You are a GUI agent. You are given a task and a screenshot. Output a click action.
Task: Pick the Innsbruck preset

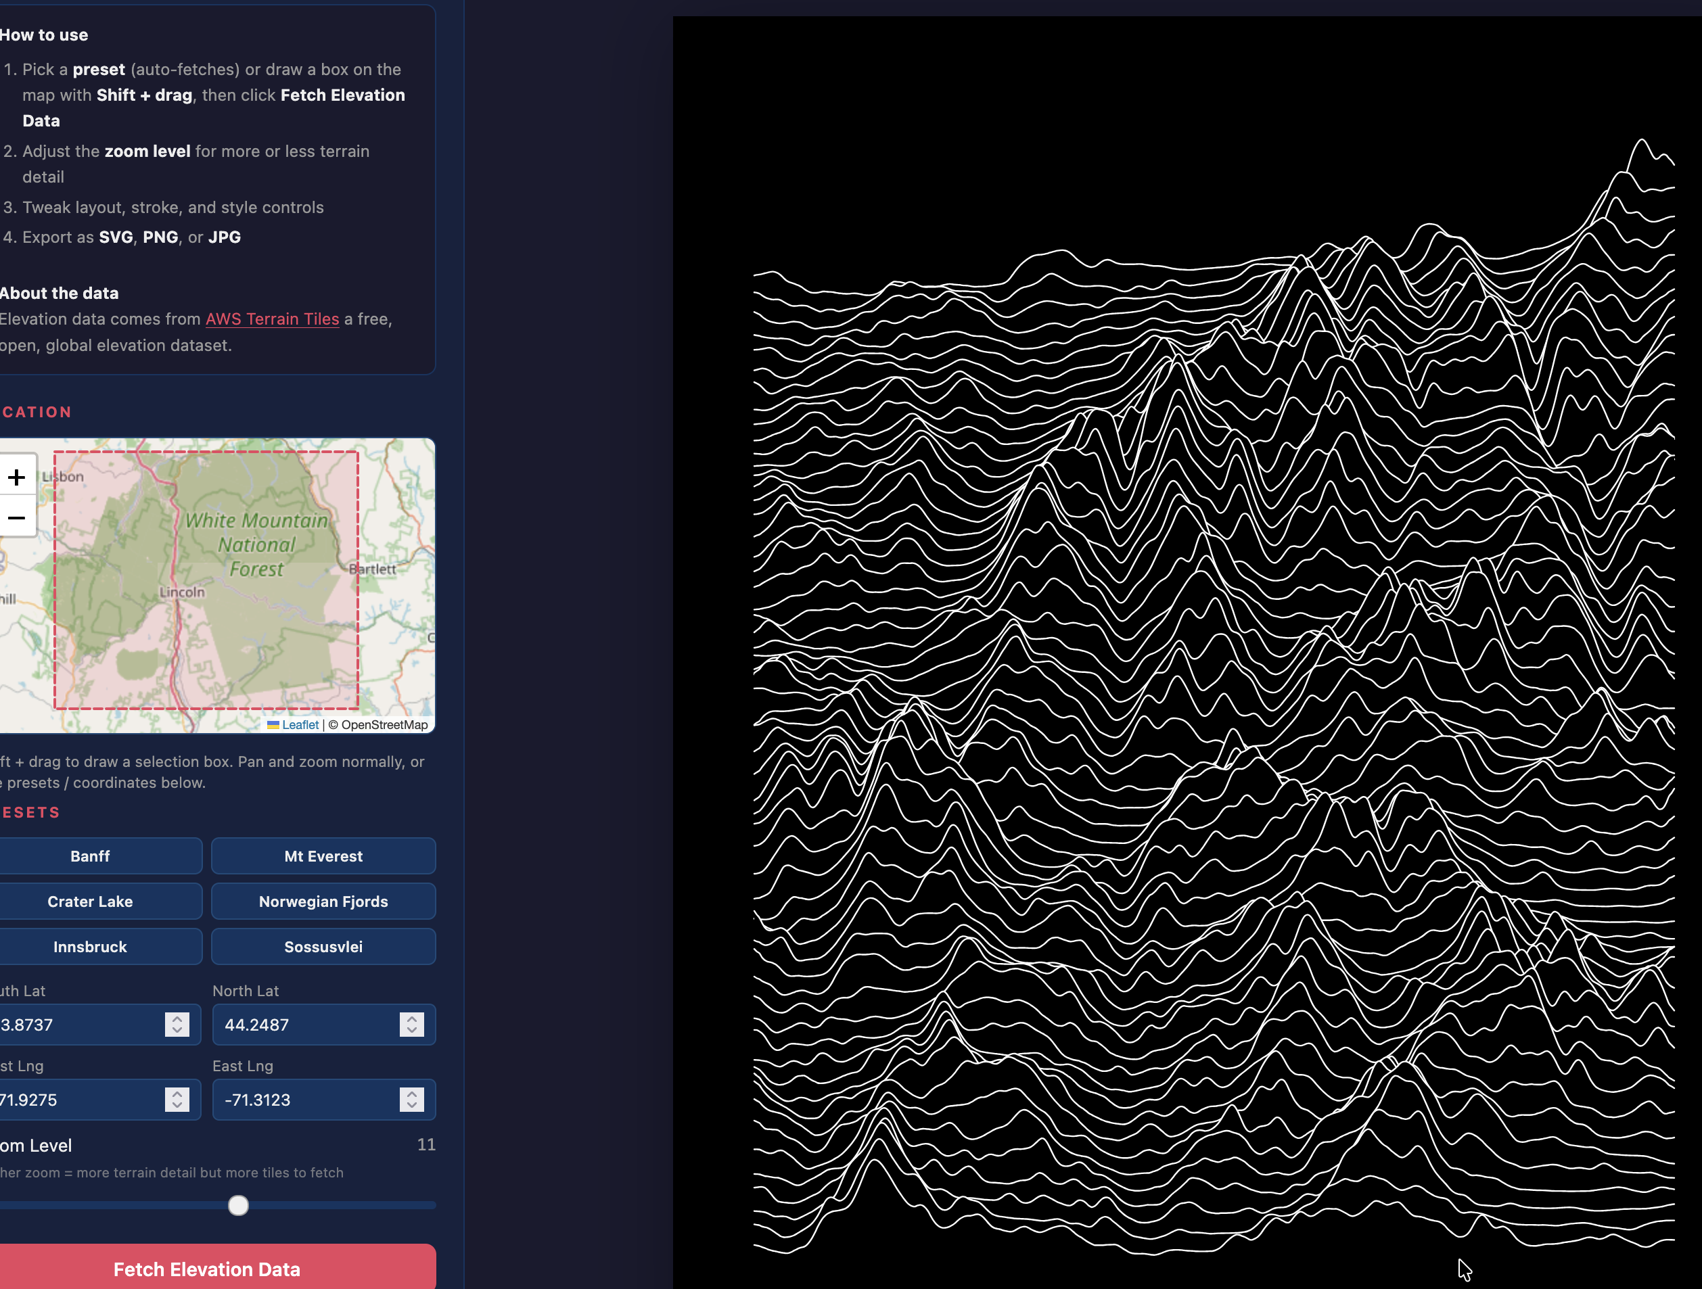tap(90, 947)
